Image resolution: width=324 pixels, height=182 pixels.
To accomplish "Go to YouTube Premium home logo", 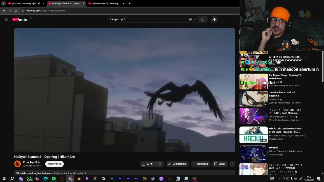I will tap(21, 19).
